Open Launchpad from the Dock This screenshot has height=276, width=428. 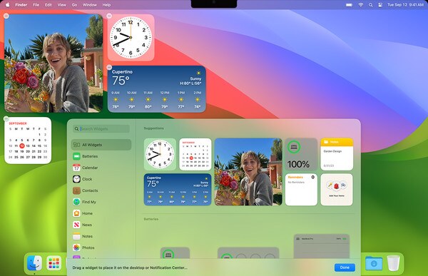click(53, 263)
